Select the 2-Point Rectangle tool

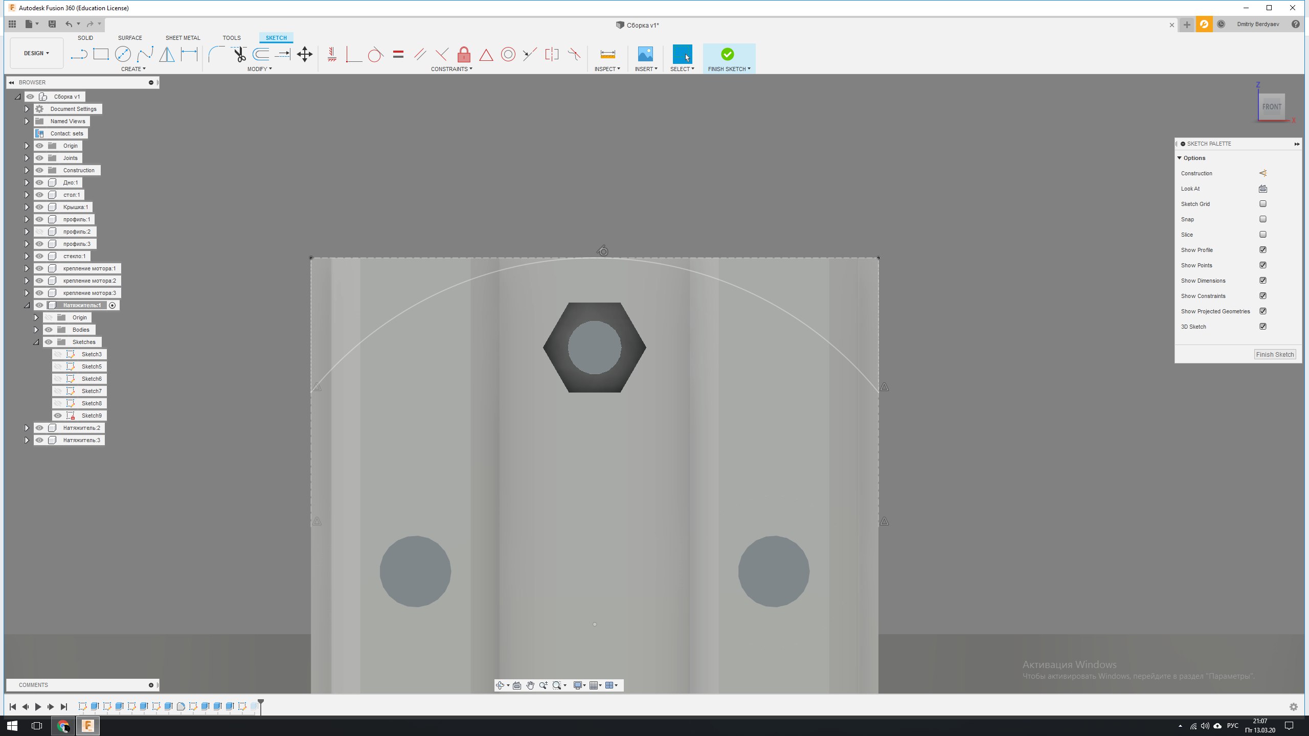[101, 54]
